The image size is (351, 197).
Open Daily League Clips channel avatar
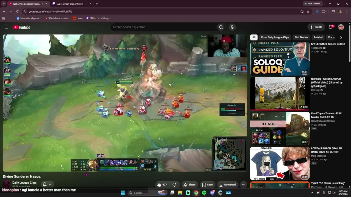(x=7, y=184)
